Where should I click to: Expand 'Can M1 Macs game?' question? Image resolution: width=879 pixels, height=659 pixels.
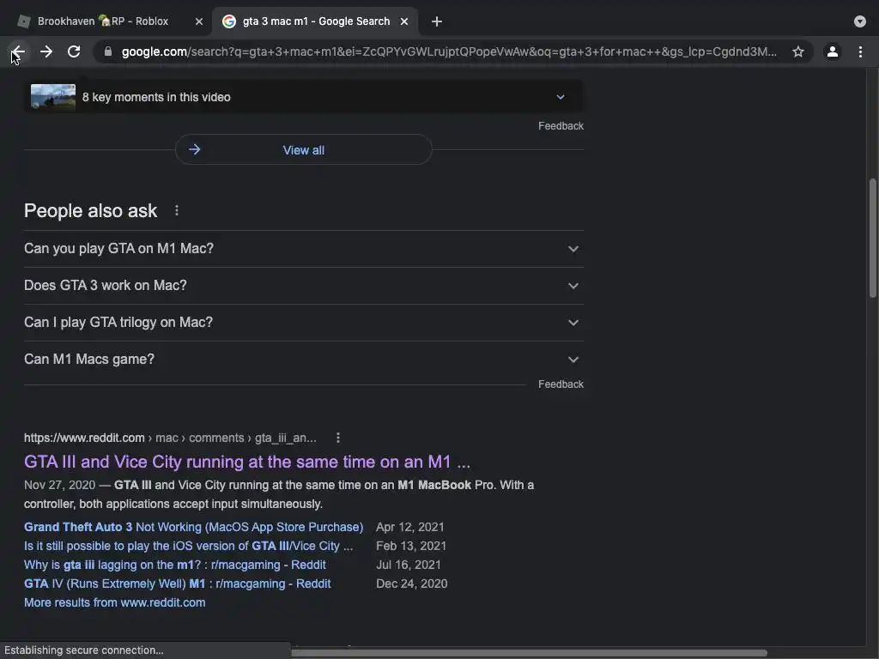(x=303, y=360)
